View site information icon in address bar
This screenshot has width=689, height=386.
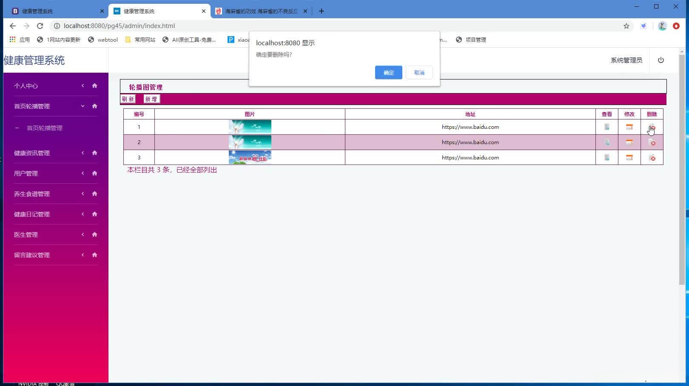(57, 26)
